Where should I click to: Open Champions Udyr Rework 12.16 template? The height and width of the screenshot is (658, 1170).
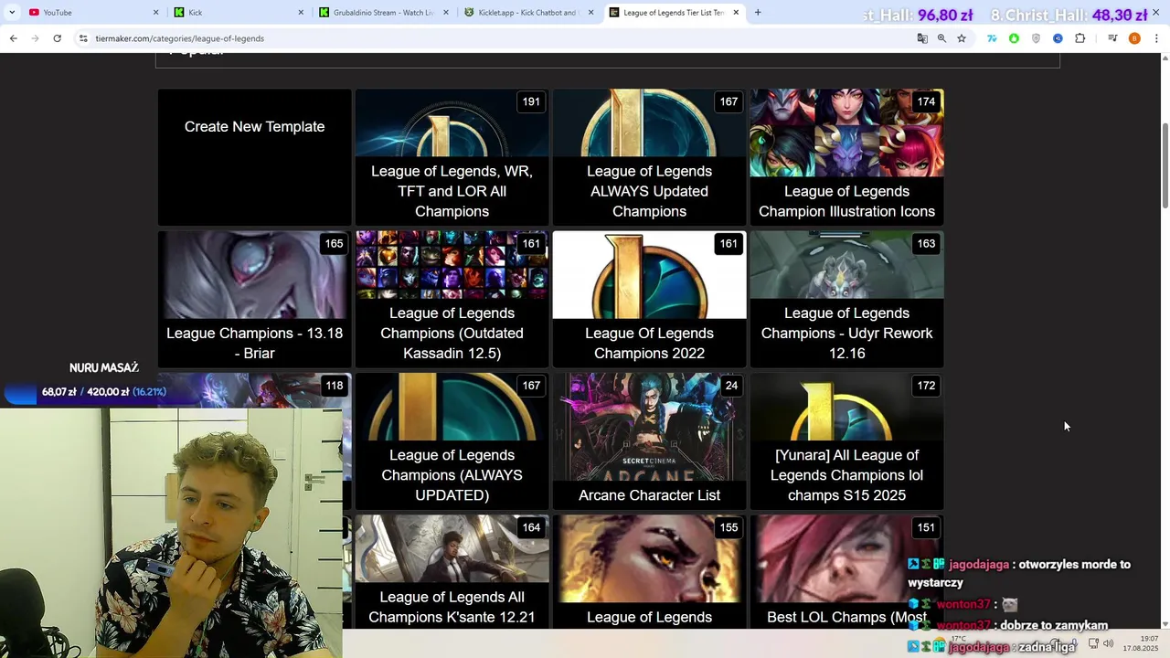pyautogui.click(x=846, y=299)
